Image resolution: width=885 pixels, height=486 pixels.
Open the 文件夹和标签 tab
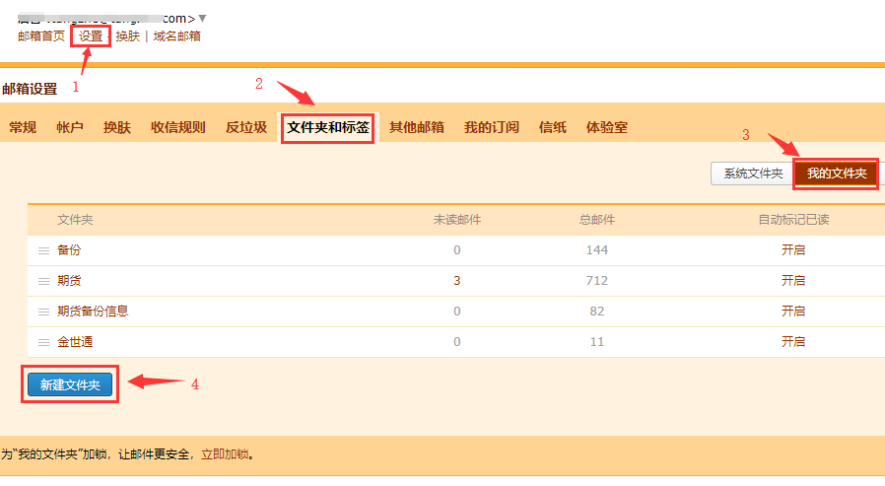point(328,127)
